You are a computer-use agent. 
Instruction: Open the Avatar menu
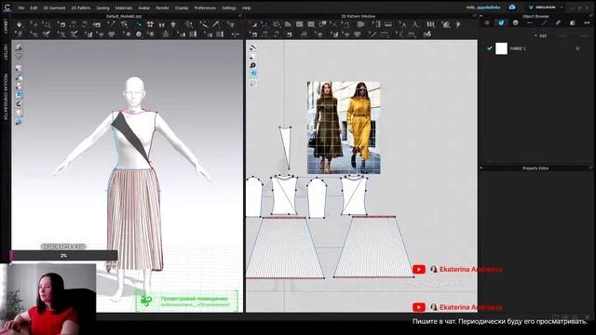(143, 7)
